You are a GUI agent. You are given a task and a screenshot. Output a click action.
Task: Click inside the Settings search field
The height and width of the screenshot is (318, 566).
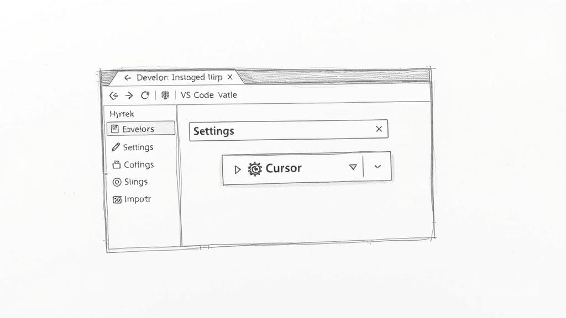289,130
